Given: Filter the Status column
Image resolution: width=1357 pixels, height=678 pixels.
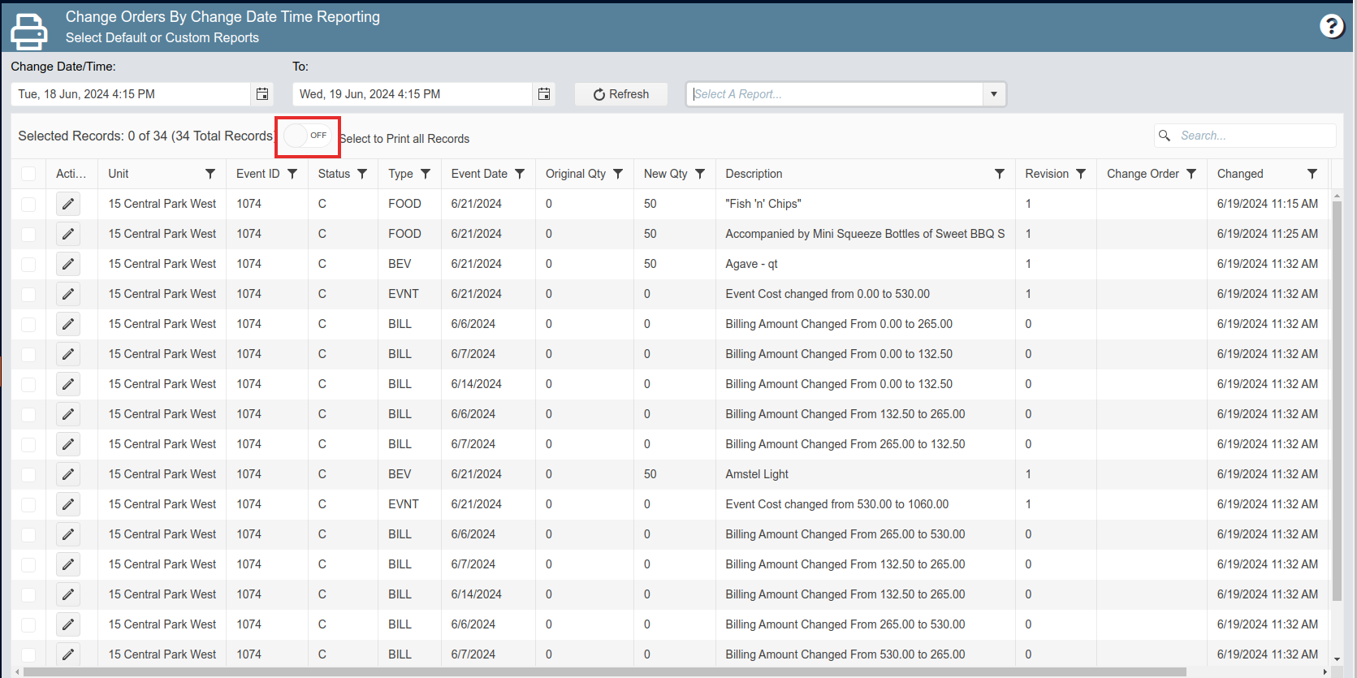Looking at the screenshot, I should [362, 174].
